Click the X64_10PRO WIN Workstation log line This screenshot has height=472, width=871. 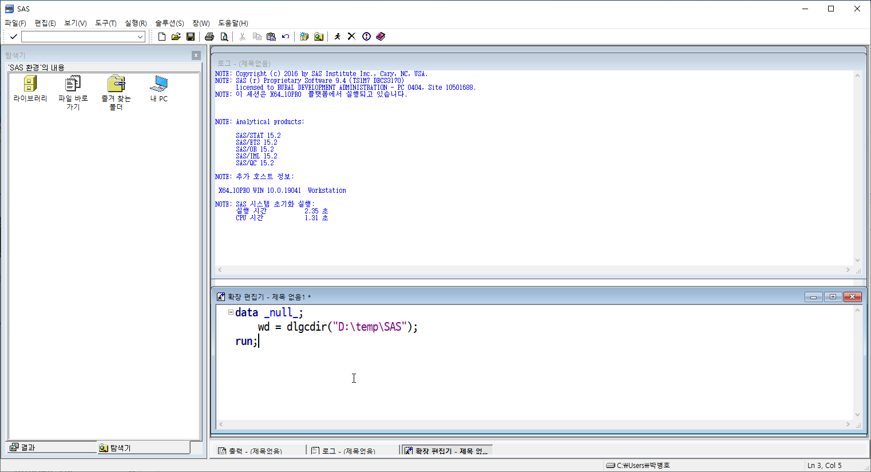282,191
